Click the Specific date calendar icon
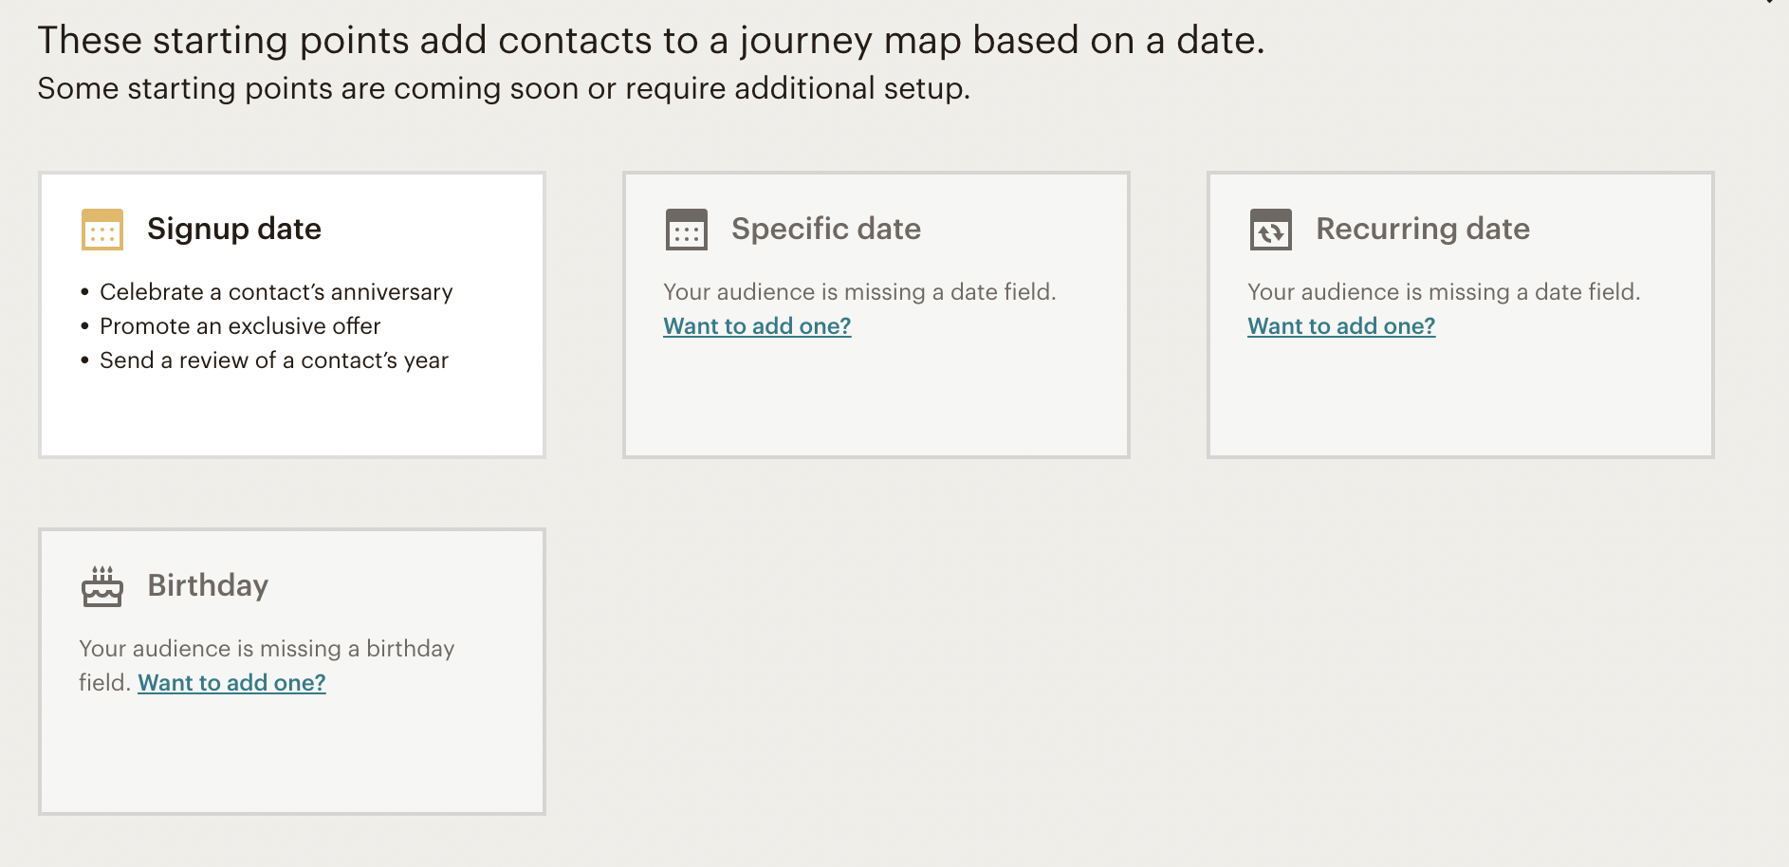The image size is (1789, 867). click(x=687, y=230)
